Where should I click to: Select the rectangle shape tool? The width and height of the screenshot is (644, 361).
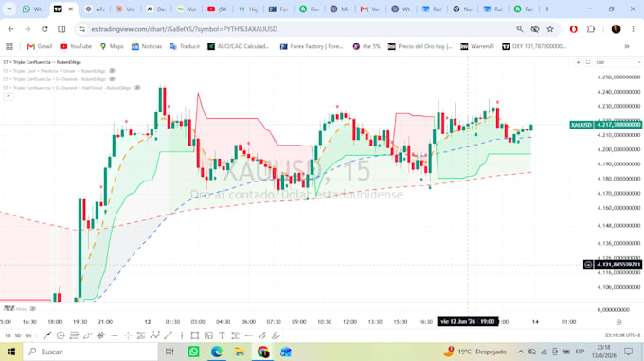[195, 335]
